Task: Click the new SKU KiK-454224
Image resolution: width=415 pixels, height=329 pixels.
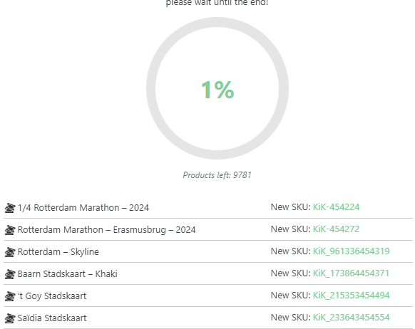Action: pyautogui.click(x=336, y=207)
